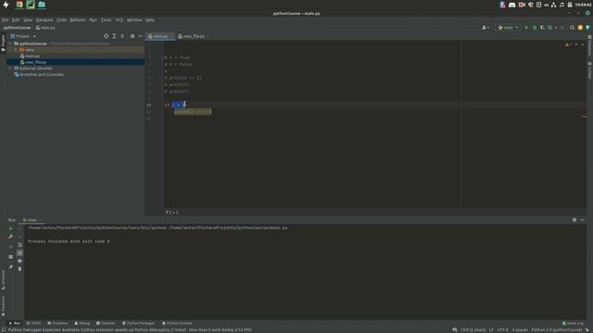This screenshot has height=333, width=593.
Task: Go to next highlighted problem arrow
Action: 583,44
